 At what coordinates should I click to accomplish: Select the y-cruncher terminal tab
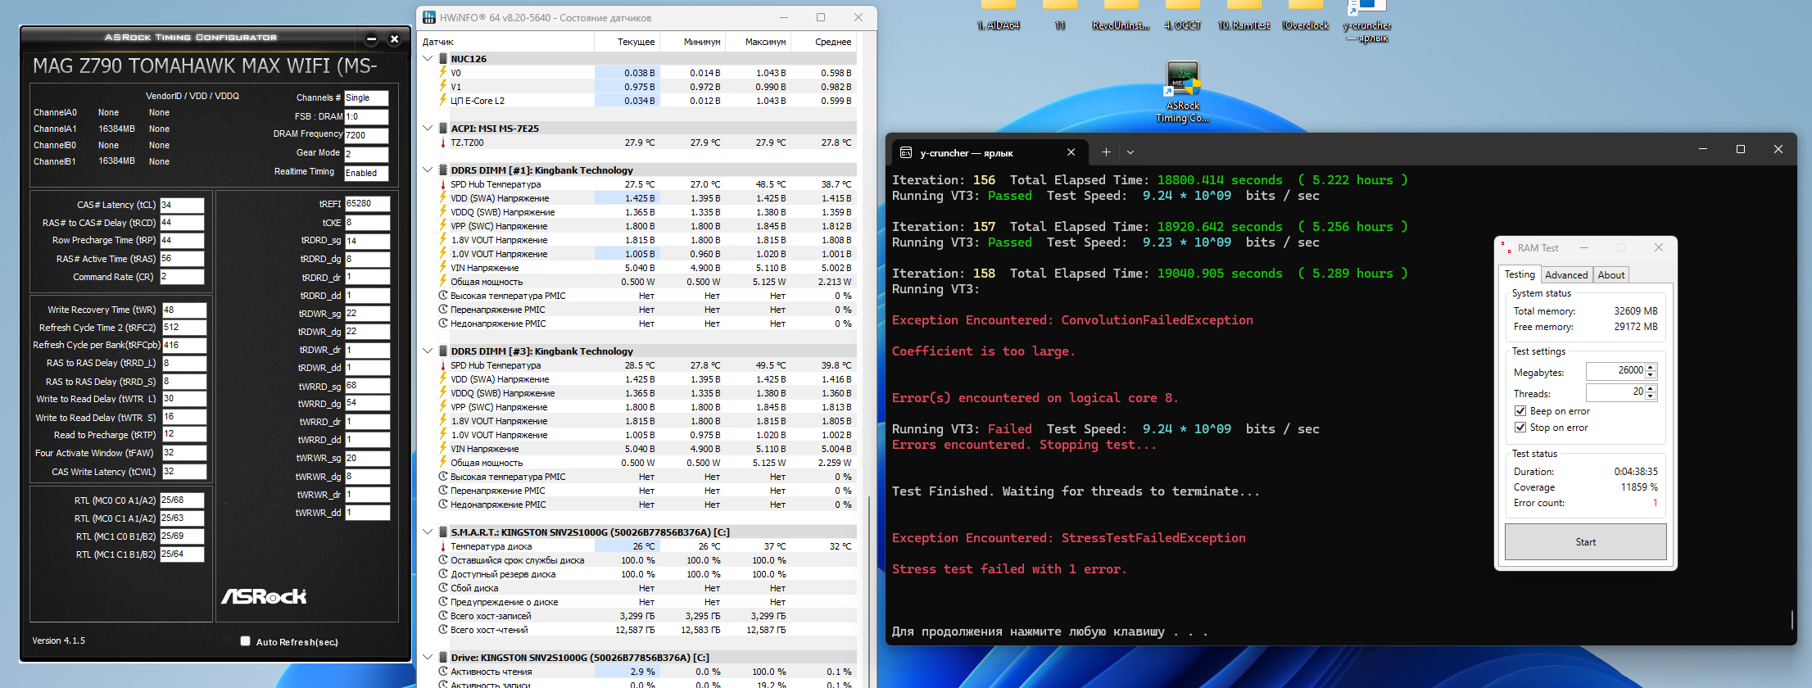click(x=989, y=152)
